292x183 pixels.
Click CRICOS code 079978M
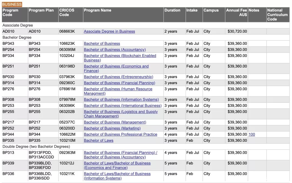[67, 100]
